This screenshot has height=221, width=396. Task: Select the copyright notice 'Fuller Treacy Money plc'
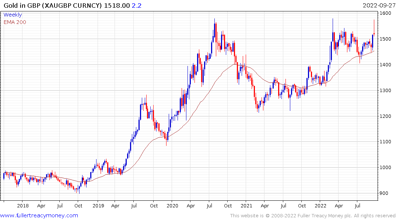pos(325,216)
